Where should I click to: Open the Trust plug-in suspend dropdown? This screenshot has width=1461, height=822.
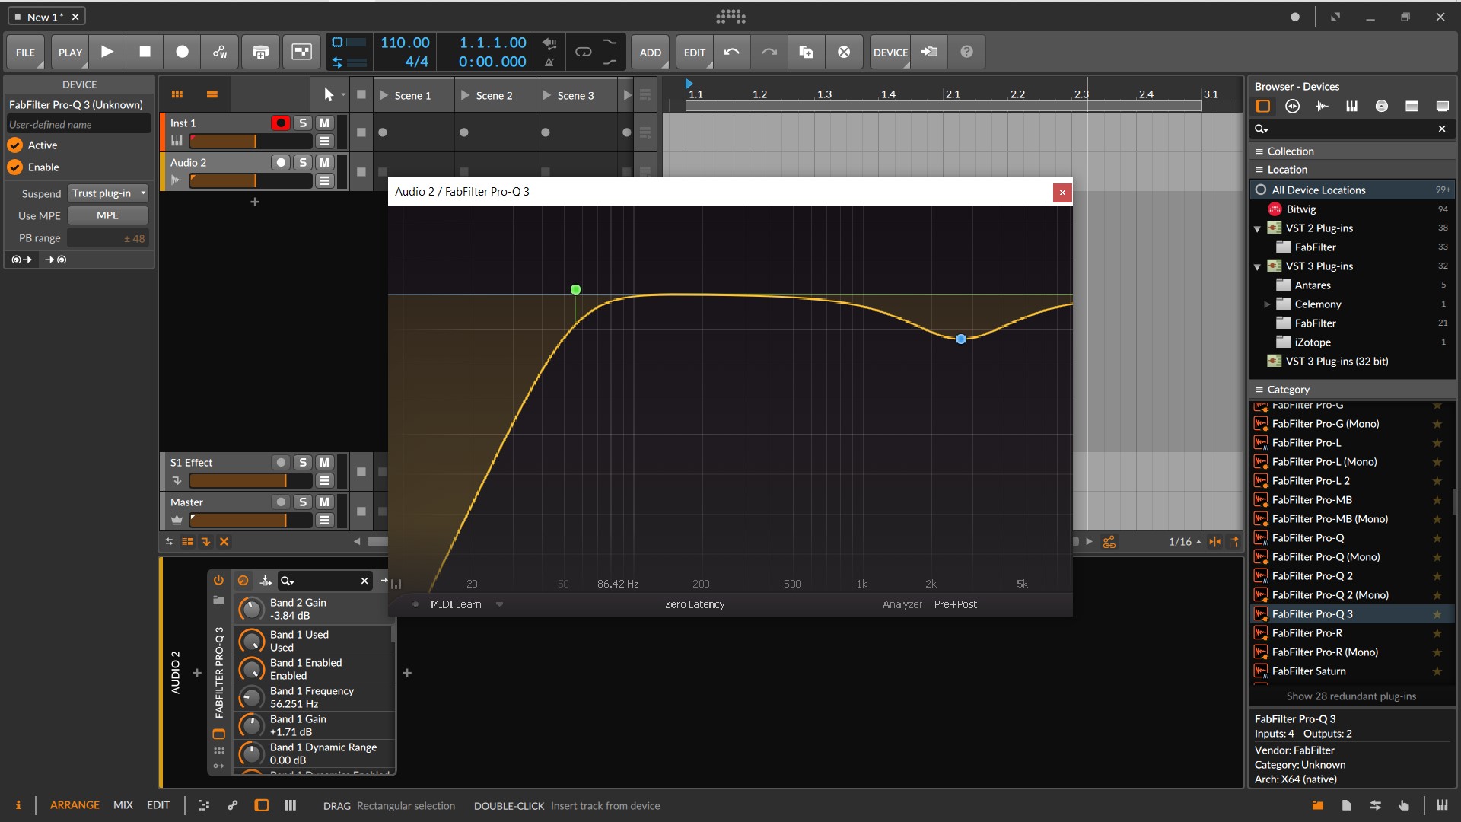pos(108,193)
